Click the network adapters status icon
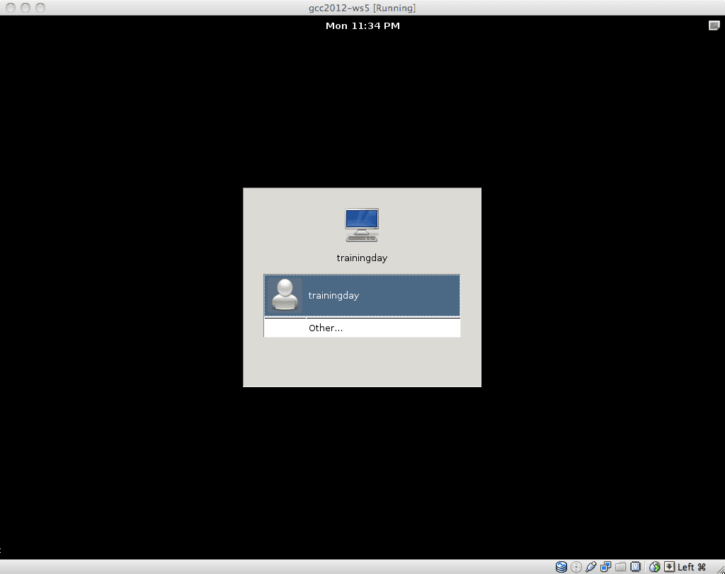 click(x=606, y=567)
